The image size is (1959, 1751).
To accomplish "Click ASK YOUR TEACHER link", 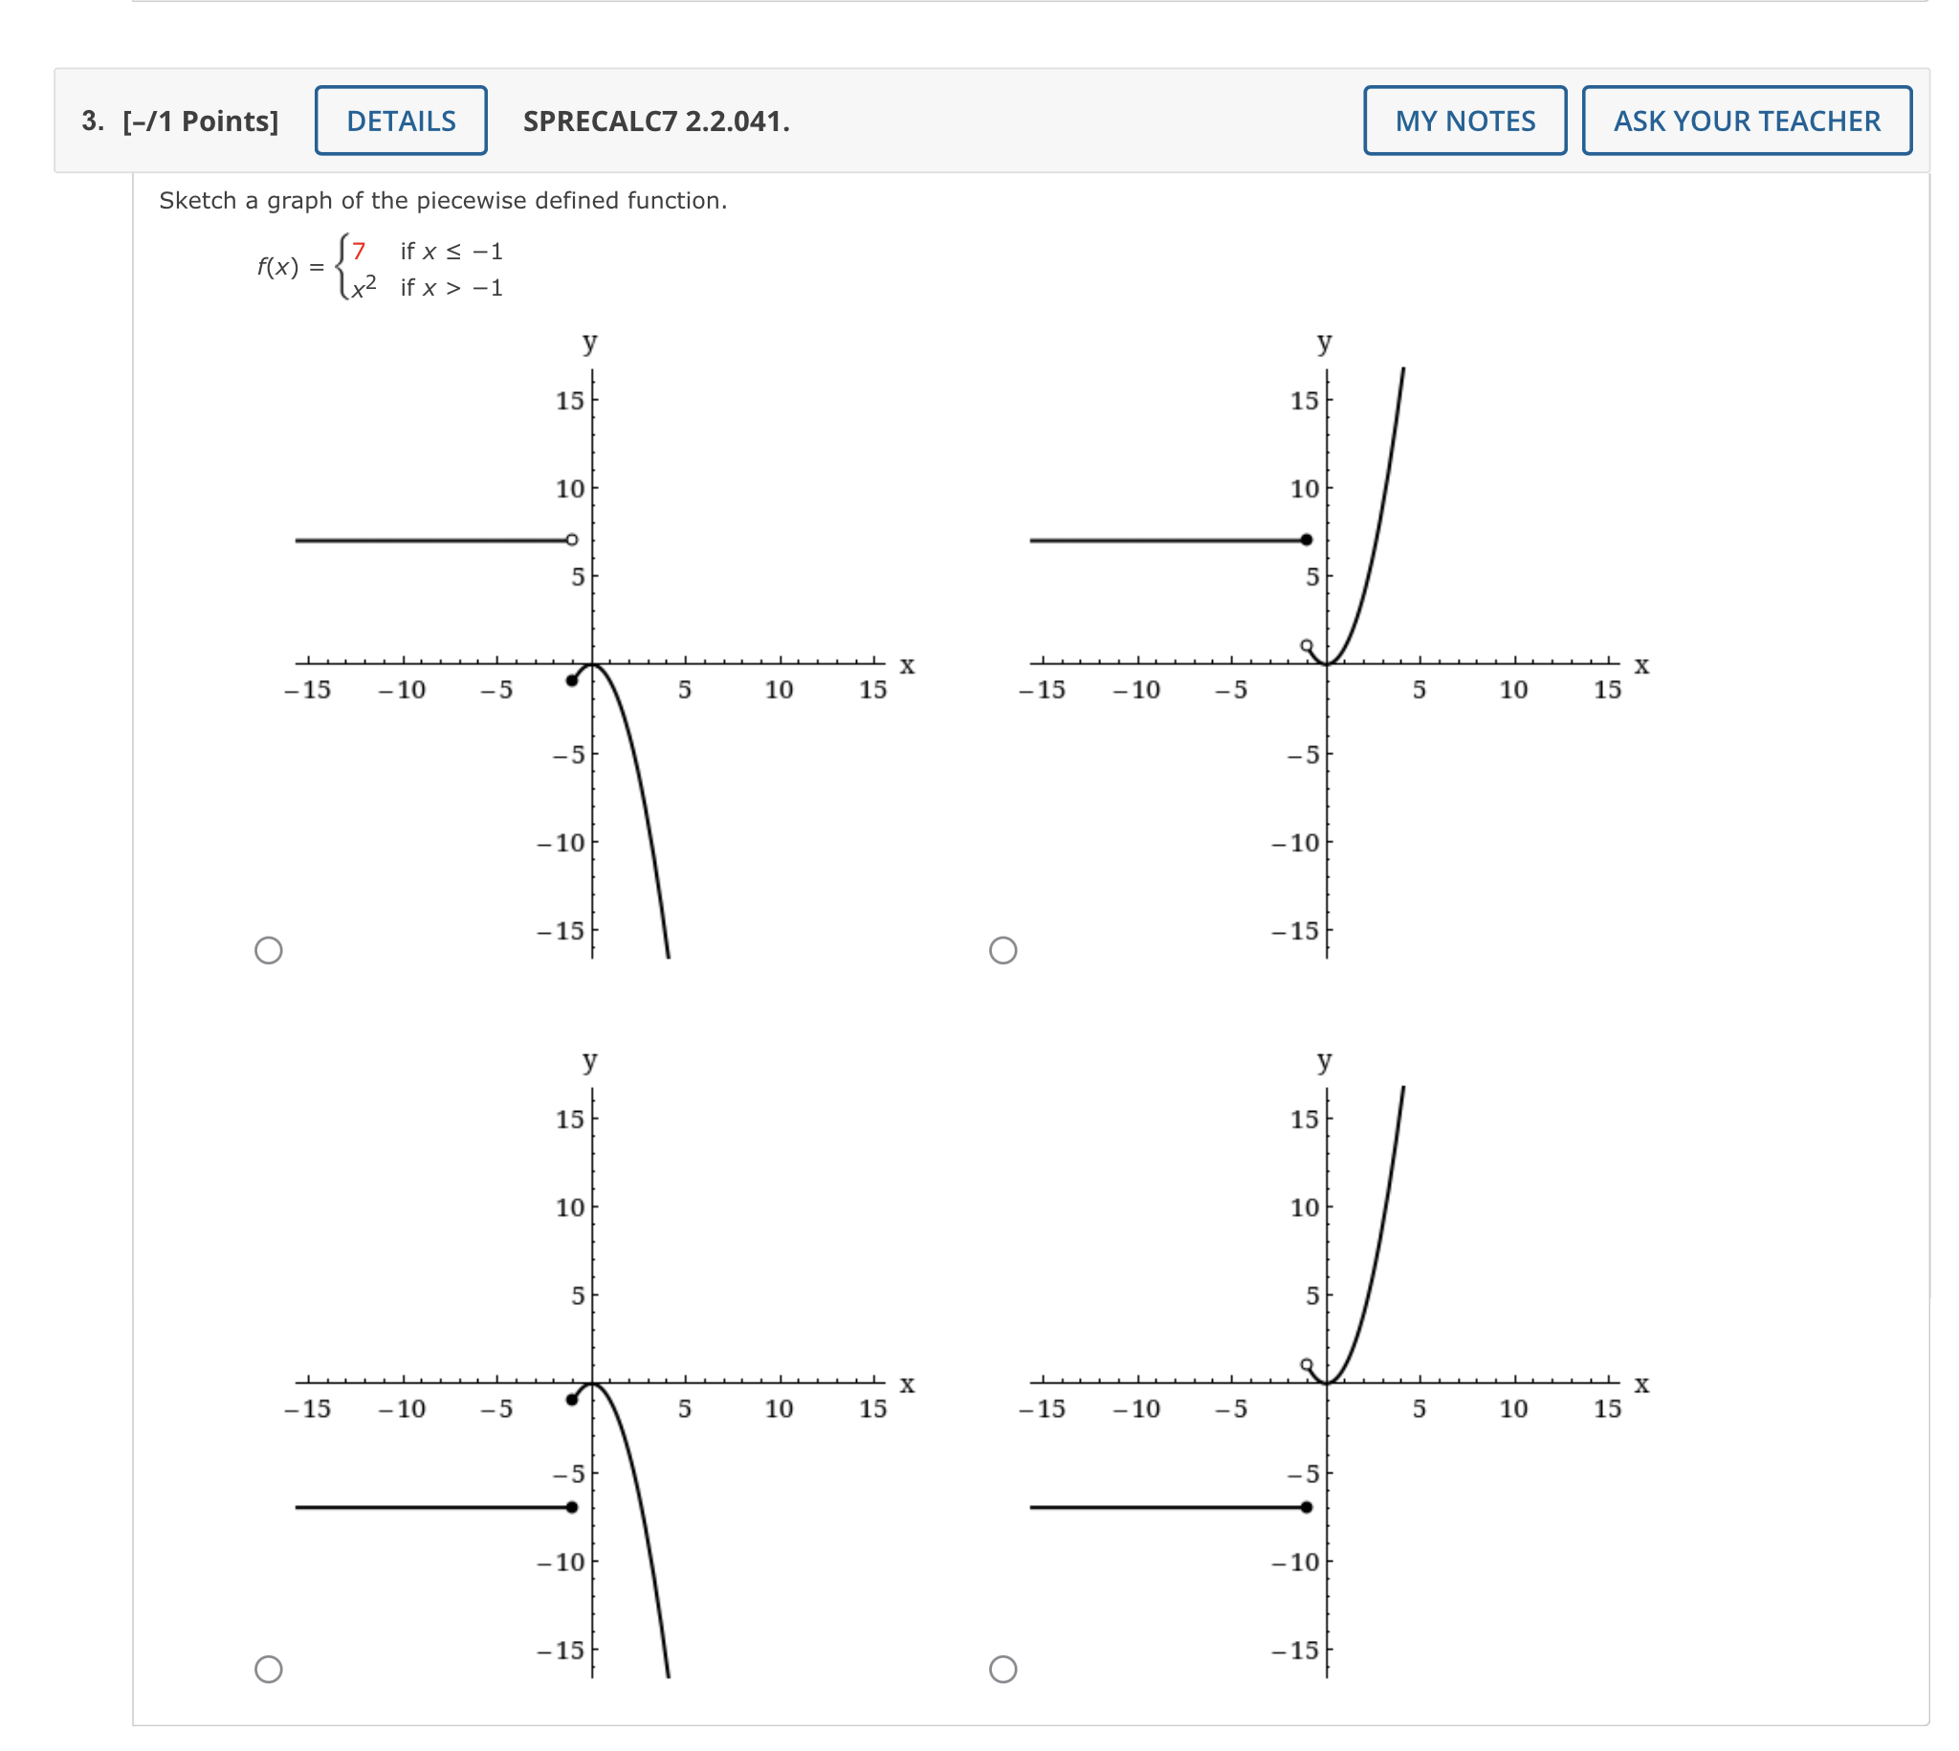I will (1748, 122).
